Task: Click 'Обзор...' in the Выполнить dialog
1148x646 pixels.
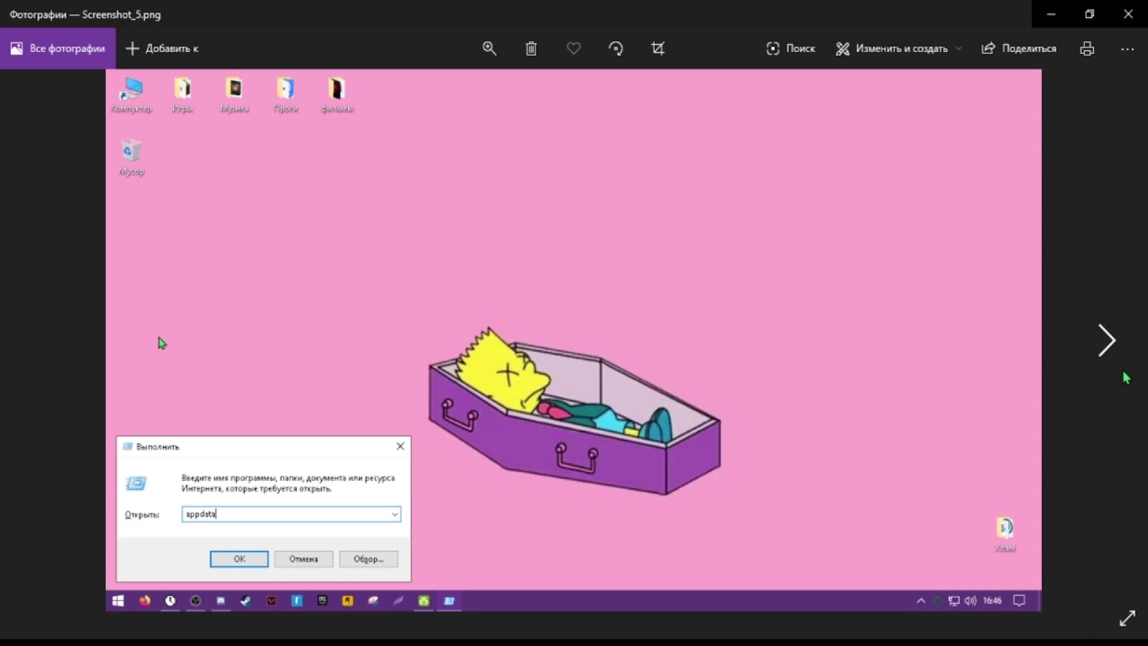Action: click(x=369, y=559)
